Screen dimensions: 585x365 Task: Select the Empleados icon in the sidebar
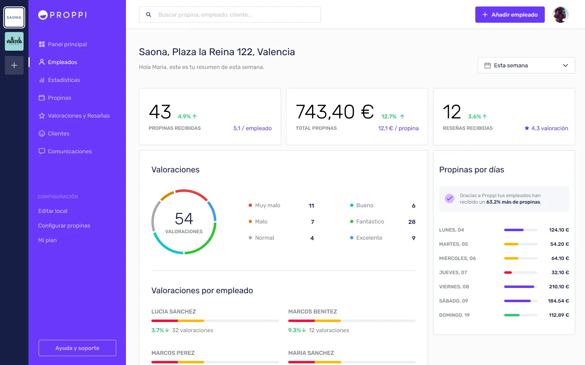click(x=42, y=62)
